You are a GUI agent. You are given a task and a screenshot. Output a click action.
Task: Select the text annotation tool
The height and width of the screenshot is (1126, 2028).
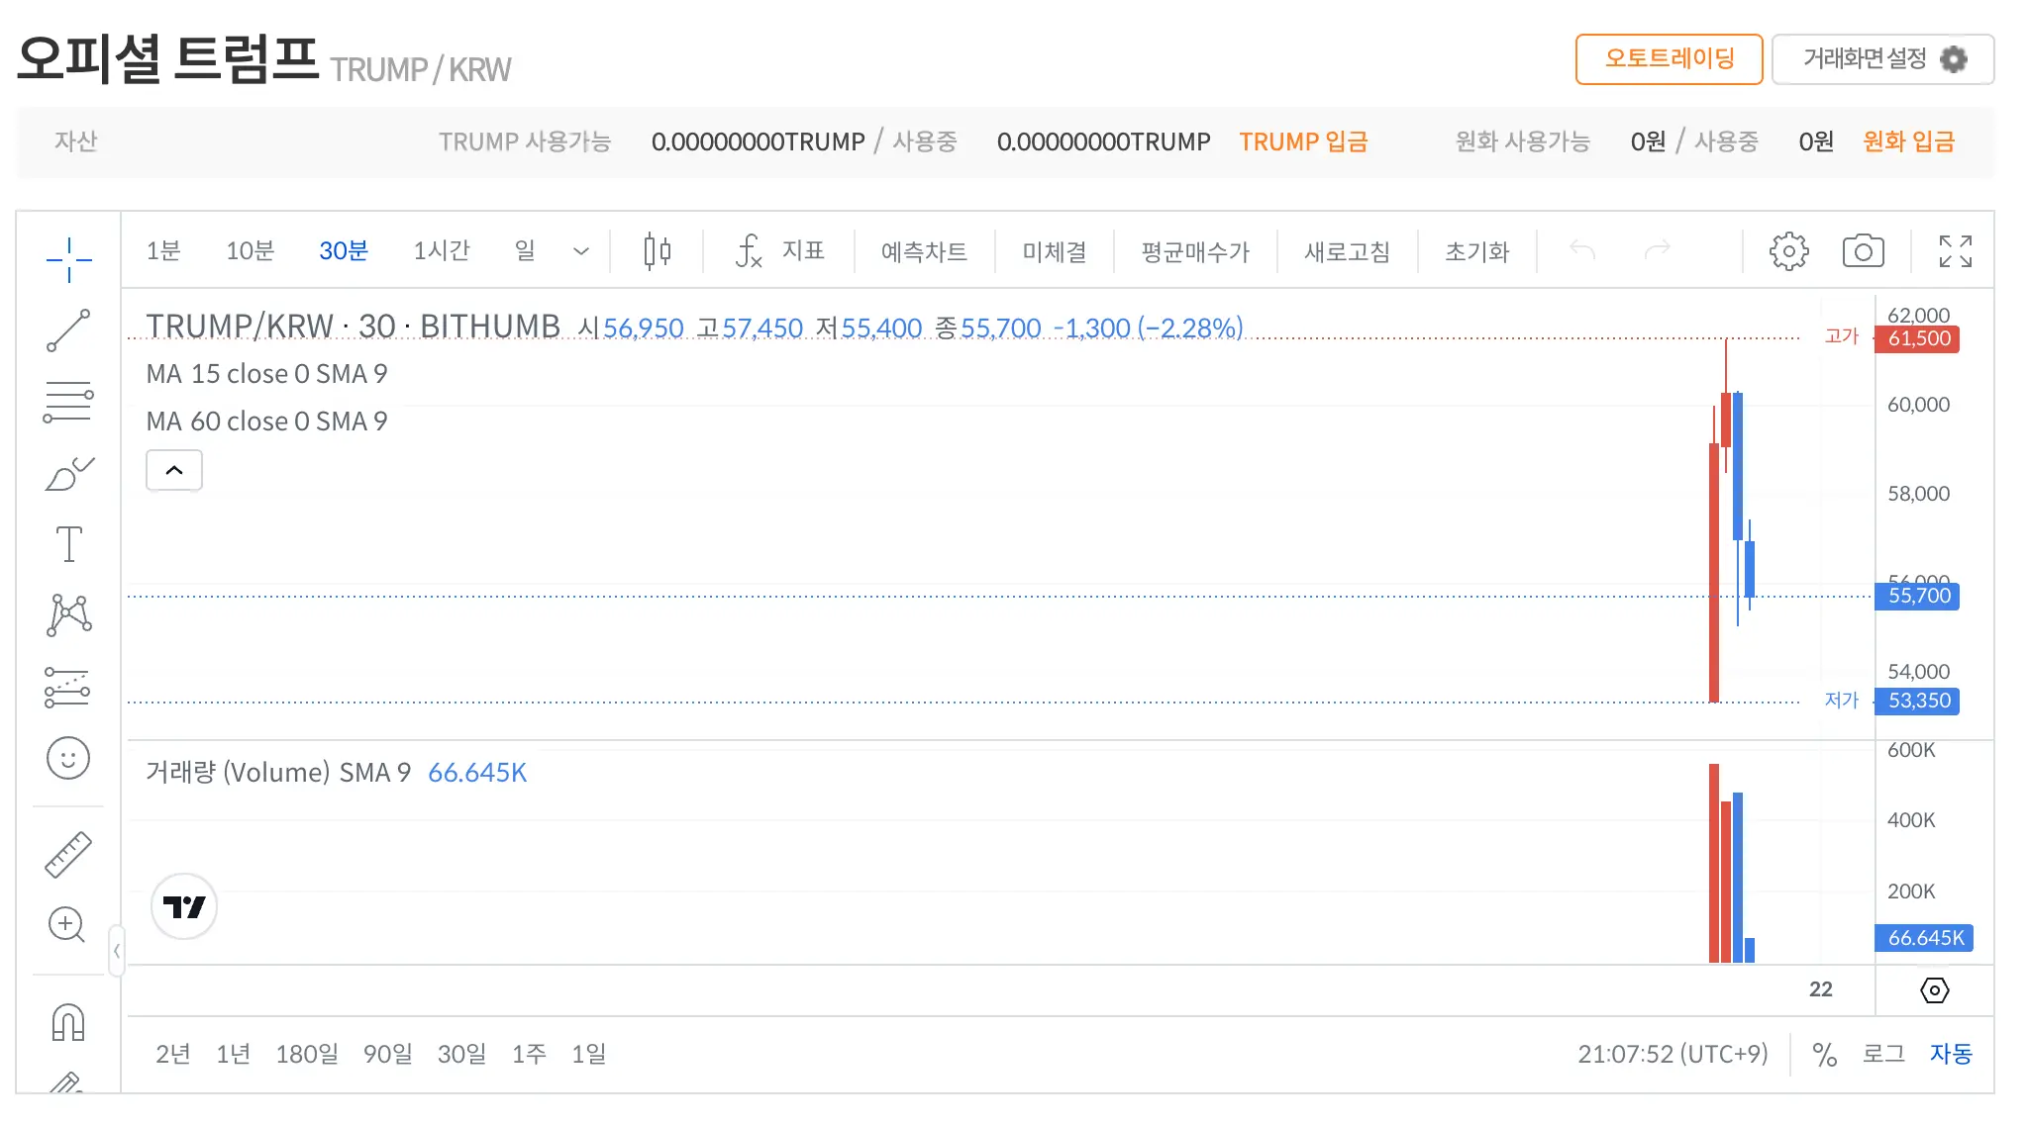68,544
